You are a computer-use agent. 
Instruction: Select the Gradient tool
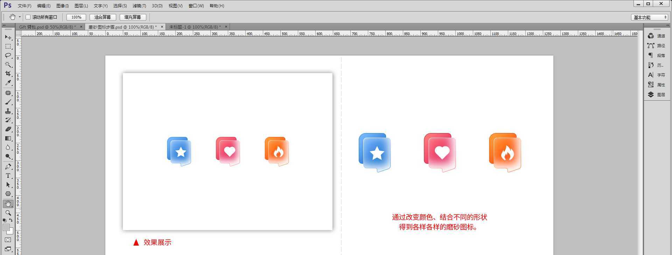[8, 138]
